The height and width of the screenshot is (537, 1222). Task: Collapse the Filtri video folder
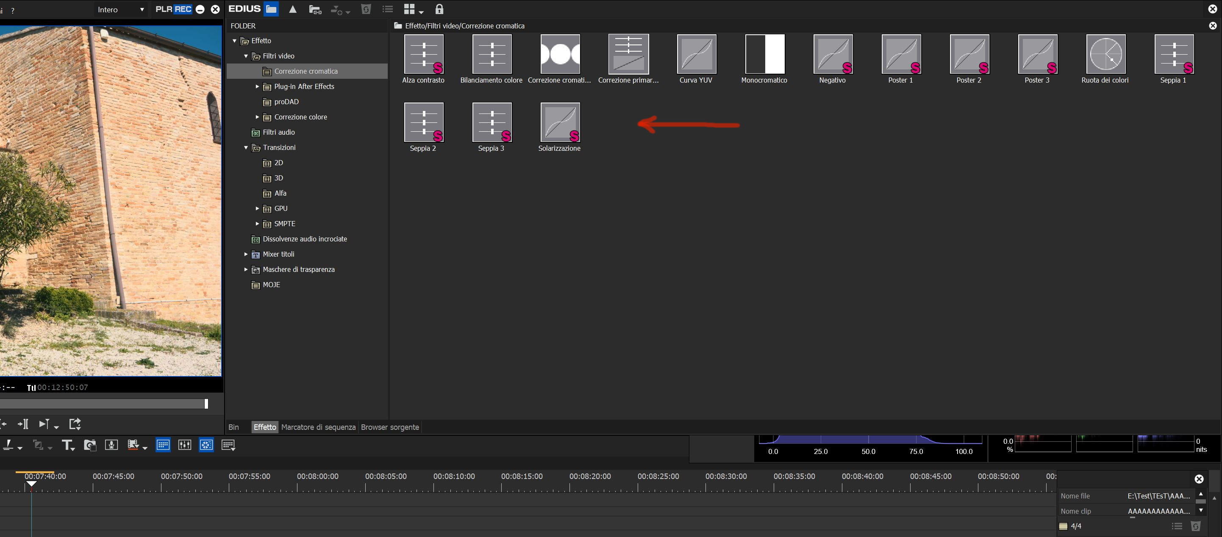pyautogui.click(x=246, y=56)
